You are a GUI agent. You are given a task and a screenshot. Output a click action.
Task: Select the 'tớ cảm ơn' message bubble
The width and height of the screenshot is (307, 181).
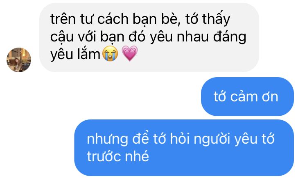(x=247, y=96)
